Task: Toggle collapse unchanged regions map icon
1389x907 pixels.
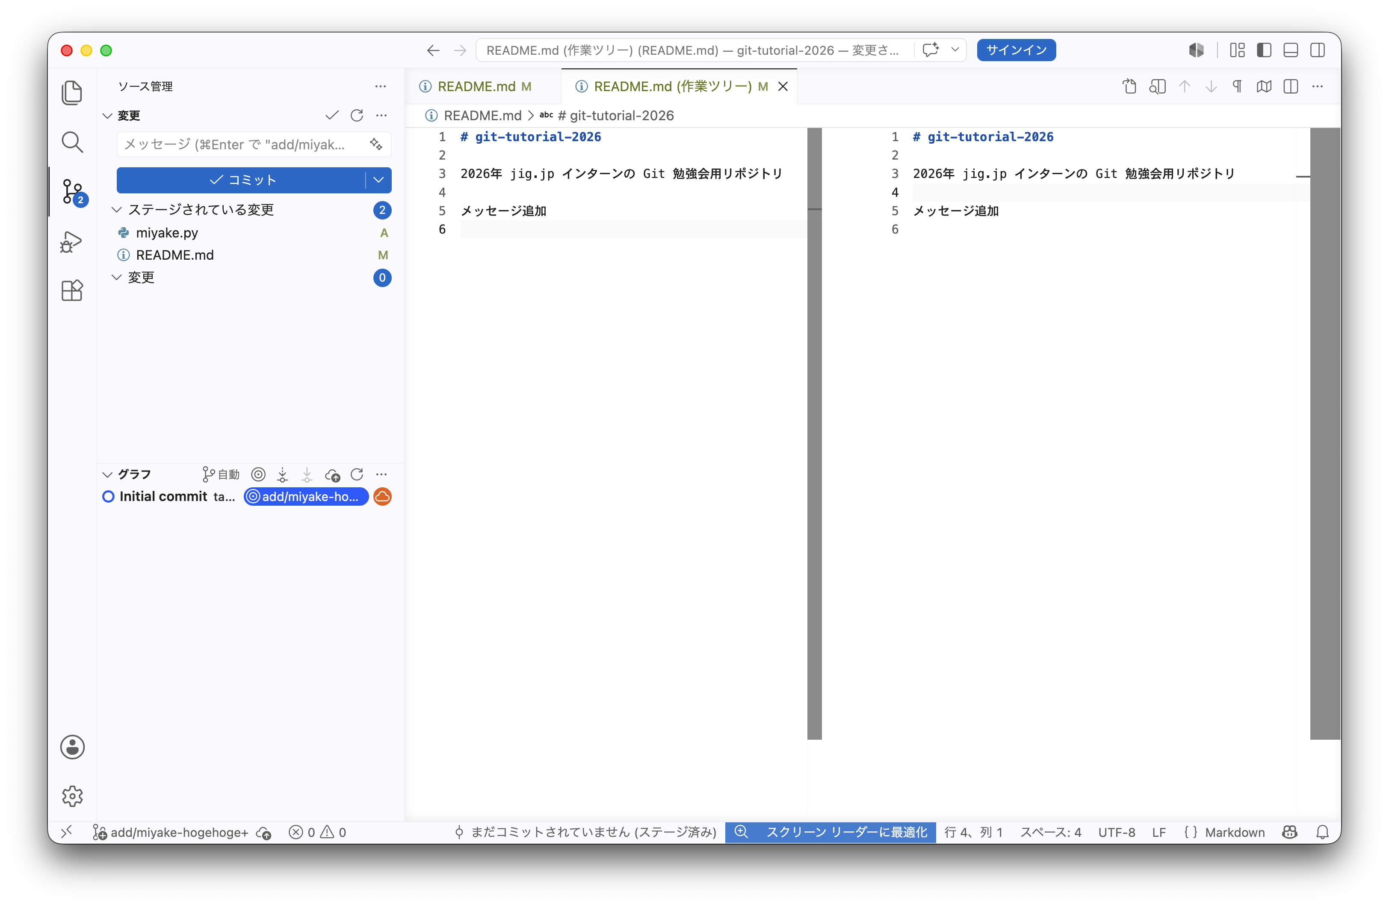Action: tap(1264, 86)
